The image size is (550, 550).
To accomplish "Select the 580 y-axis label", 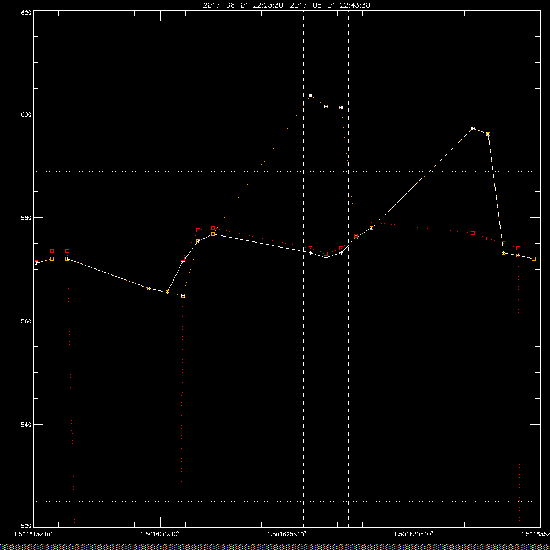I will 27,217.
